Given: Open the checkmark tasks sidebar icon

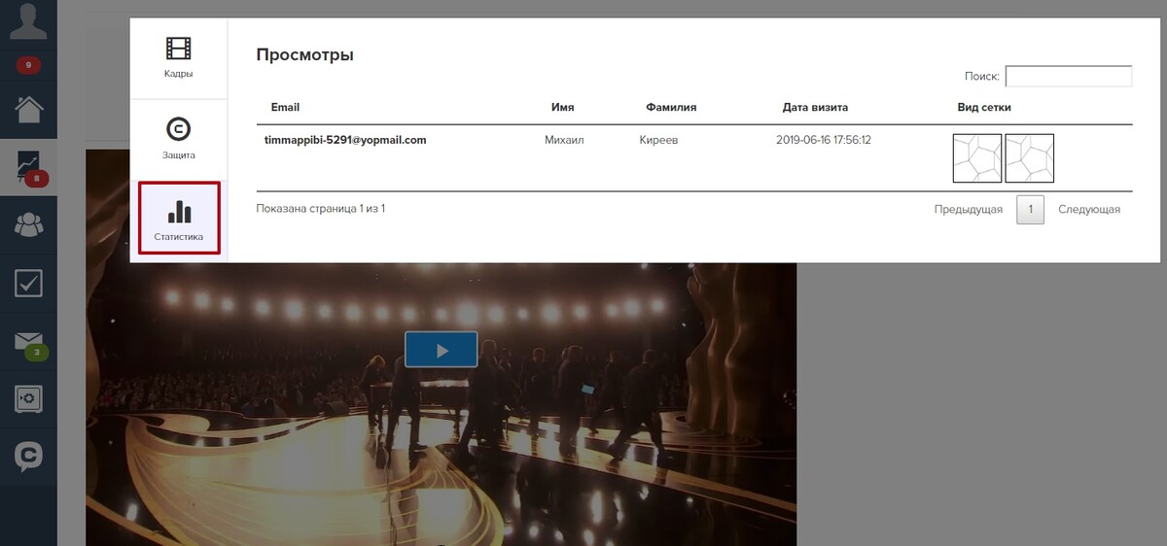Looking at the screenshot, I should pos(28,284).
